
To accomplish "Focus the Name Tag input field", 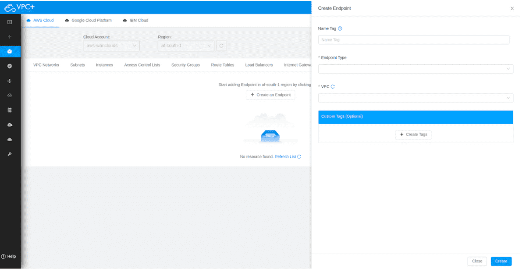I will click(414, 40).
